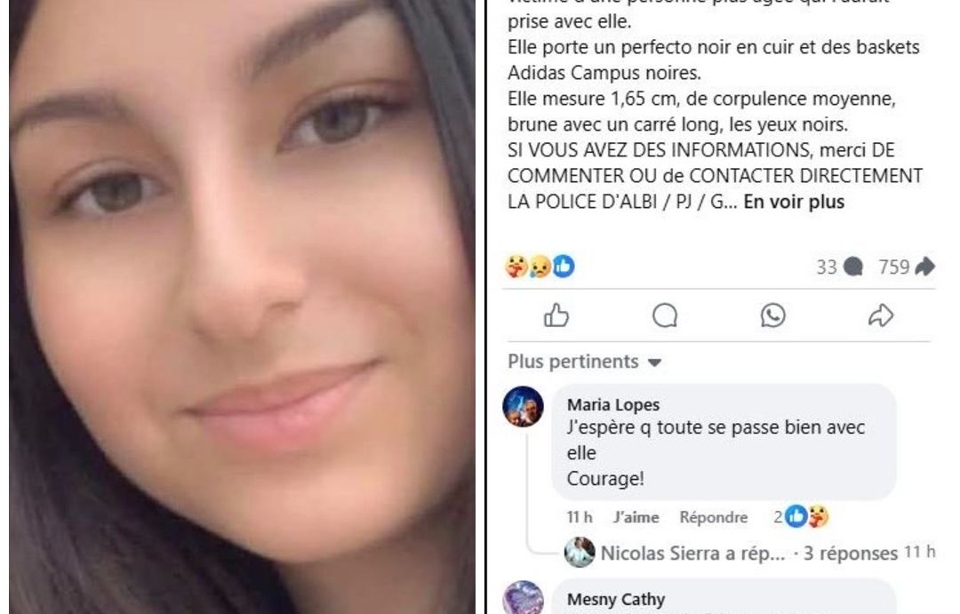Open the missing girl's portrait photo
This screenshot has height=614, width=960.
click(242, 307)
